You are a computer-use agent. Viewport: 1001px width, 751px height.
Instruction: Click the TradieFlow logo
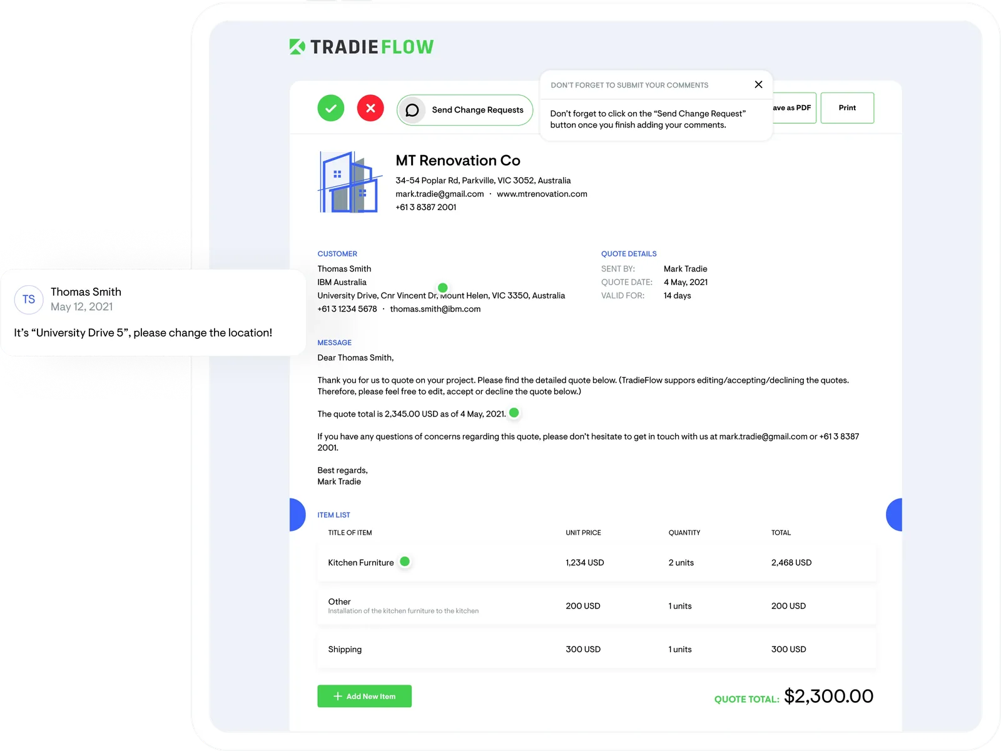362,47
